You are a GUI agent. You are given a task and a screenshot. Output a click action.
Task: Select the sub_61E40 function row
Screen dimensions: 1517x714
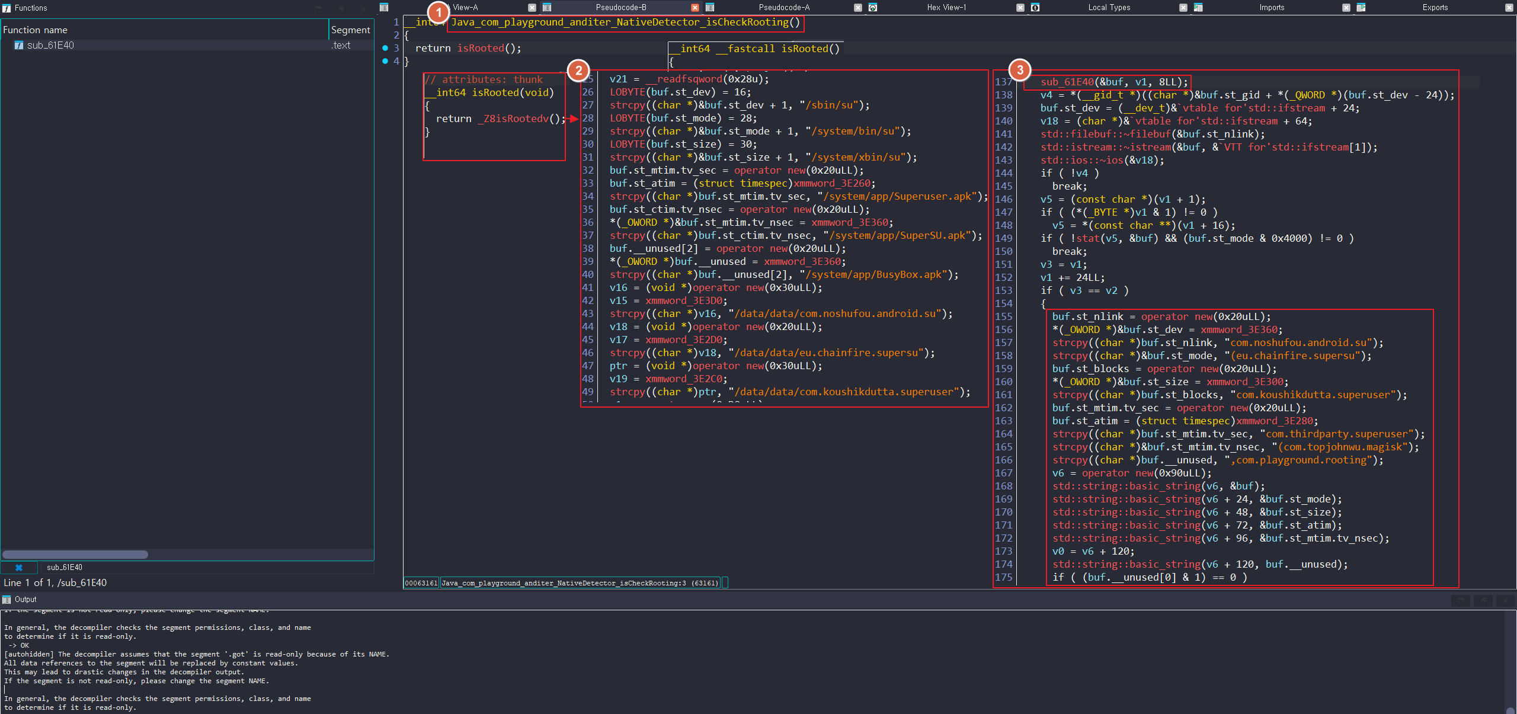click(x=187, y=46)
